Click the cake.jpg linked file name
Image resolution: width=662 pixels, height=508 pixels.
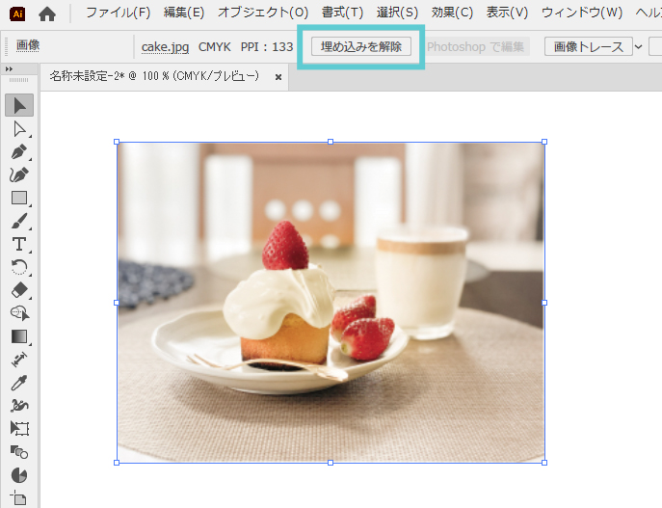(165, 46)
